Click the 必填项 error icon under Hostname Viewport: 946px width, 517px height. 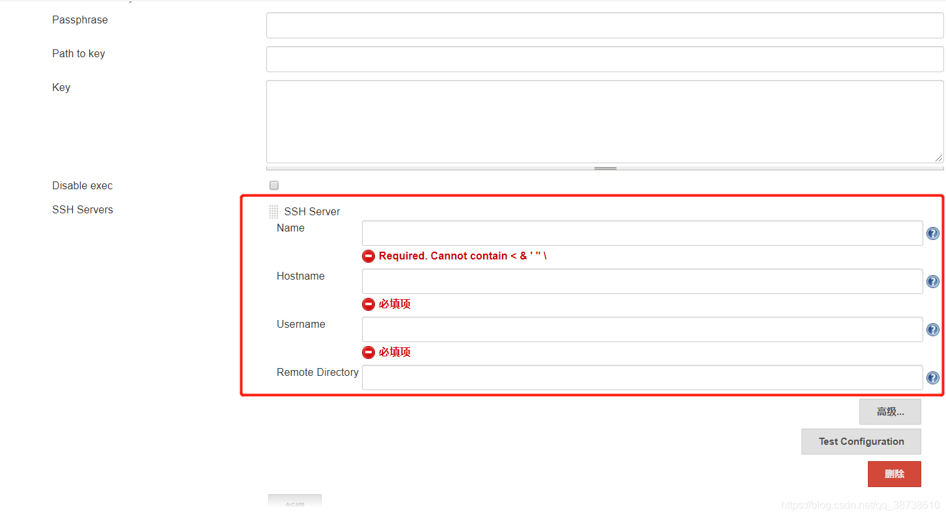tap(369, 304)
